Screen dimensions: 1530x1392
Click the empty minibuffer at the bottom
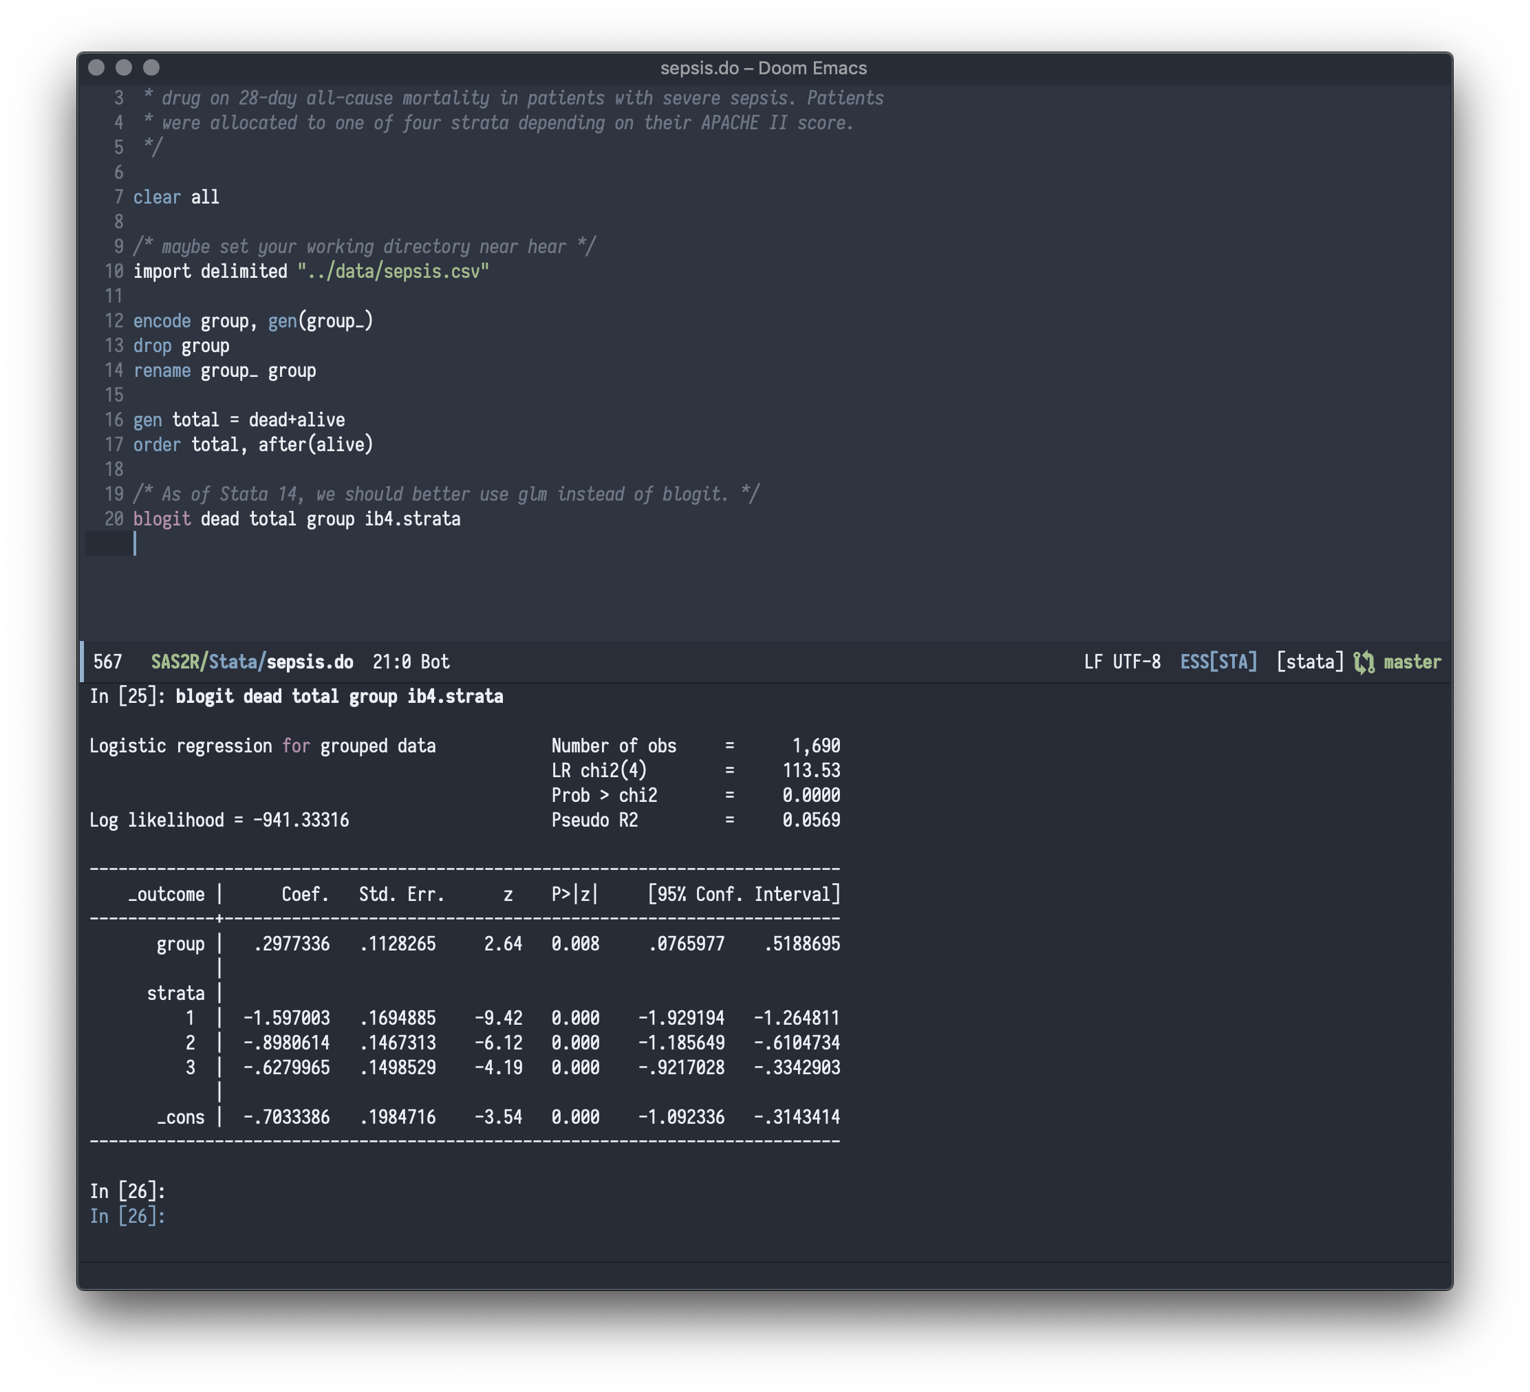[764, 1275]
